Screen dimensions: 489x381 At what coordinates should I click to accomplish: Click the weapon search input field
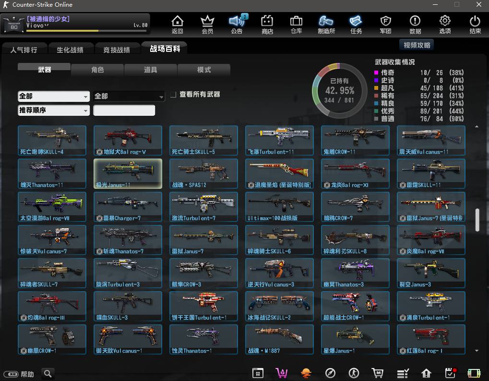124,111
